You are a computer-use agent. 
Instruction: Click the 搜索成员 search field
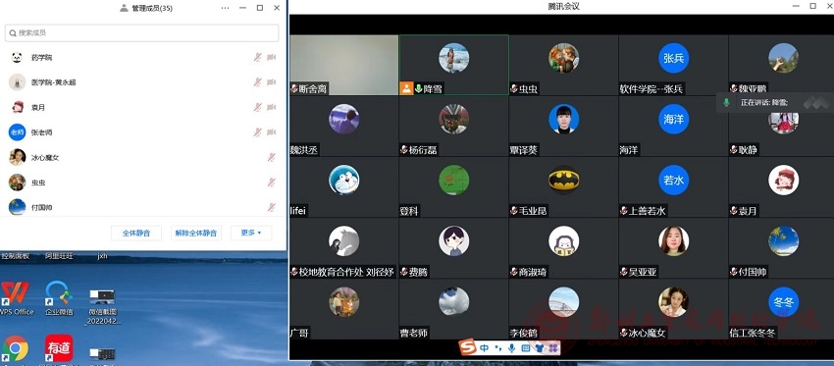click(x=142, y=33)
